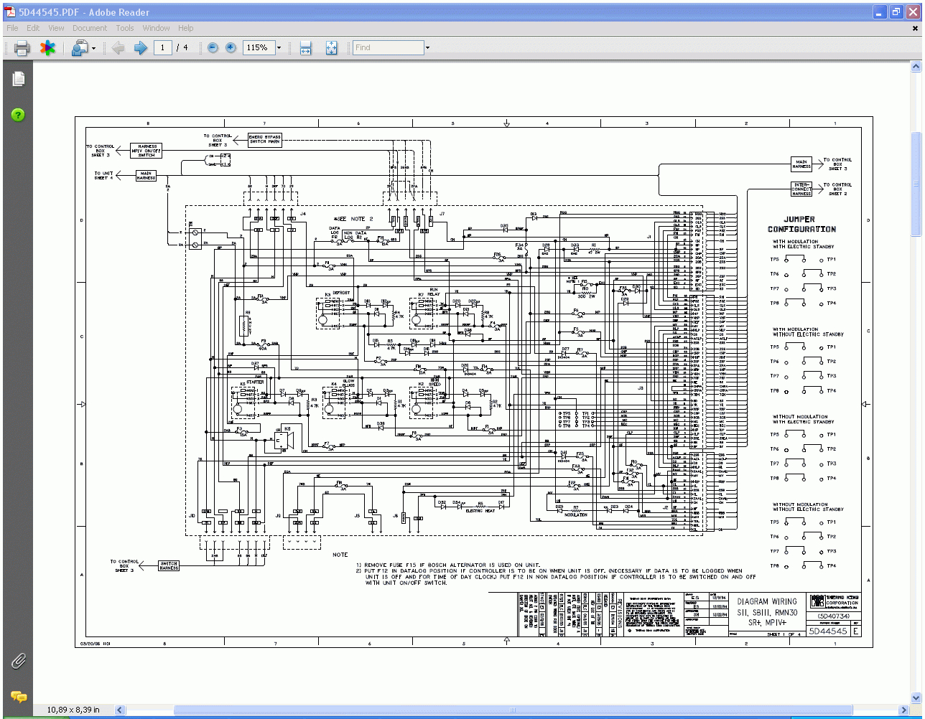Image resolution: width=925 pixels, height=719 pixels.
Task: Show the Comments panel speech bubbles
Action: tap(19, 696)
